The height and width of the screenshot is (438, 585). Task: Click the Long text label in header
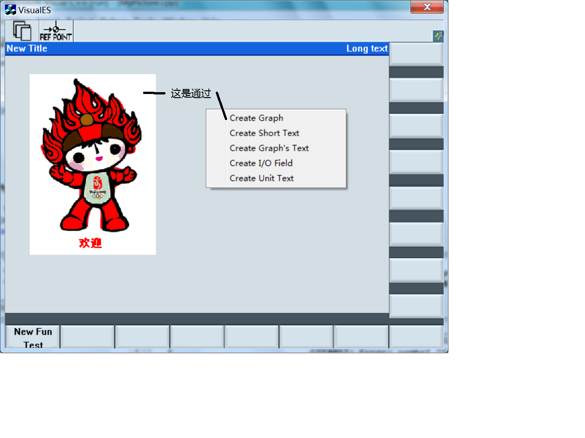coord(367,48)
